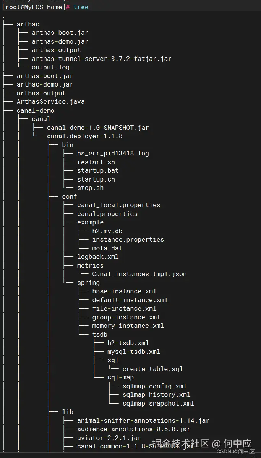This screenshot has width=261, height=458.
Task: Click the conf directory entry
Action: click(x=70, y=196)
